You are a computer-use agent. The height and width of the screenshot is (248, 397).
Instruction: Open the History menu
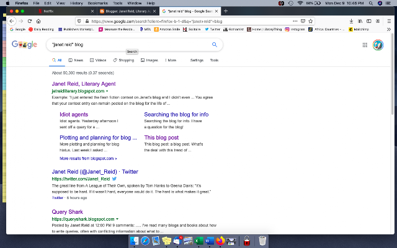pyautogui.click(x=76, y=3)
